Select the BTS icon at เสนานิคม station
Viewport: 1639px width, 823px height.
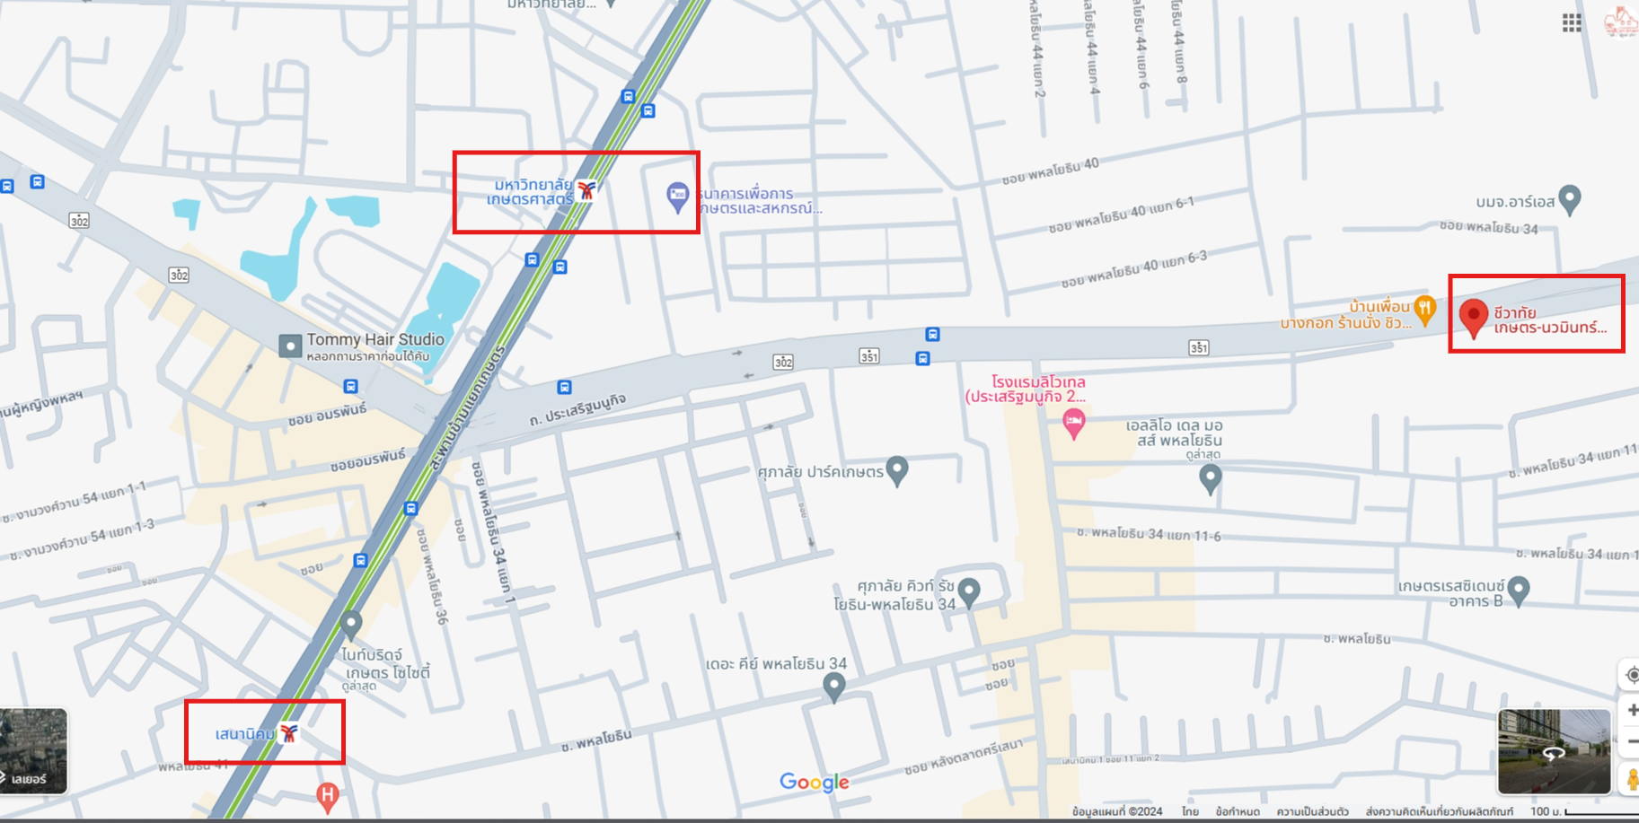tap(288, 733)
